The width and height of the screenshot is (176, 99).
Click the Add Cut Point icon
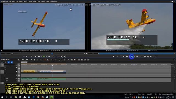point(60,60)
